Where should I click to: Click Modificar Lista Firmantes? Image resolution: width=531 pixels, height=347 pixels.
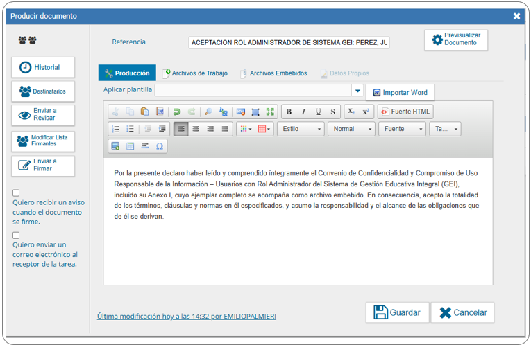[43, 141]
